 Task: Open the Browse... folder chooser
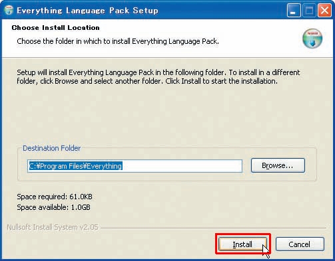coord(278,165)
